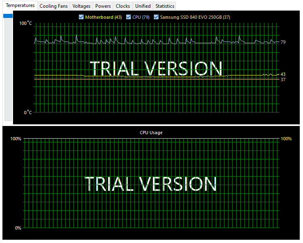Toggle the CPU temperature checkbox
This screenshot has width=303, height=243.
(x=128, y=17)
